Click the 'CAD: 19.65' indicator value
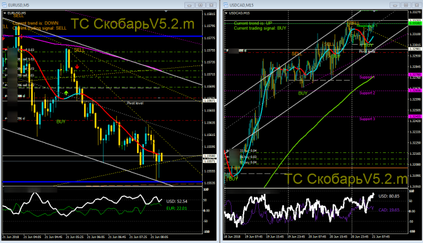This screenshot has width=423, height=243. click(389, 210)
